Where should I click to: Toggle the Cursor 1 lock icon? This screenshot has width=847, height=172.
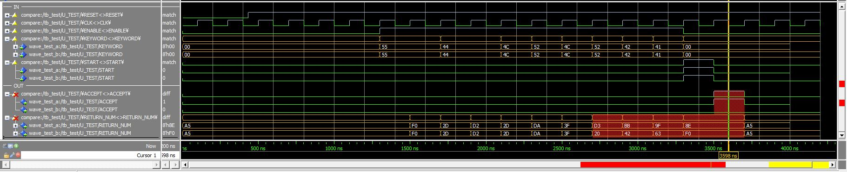click(7, 155)
